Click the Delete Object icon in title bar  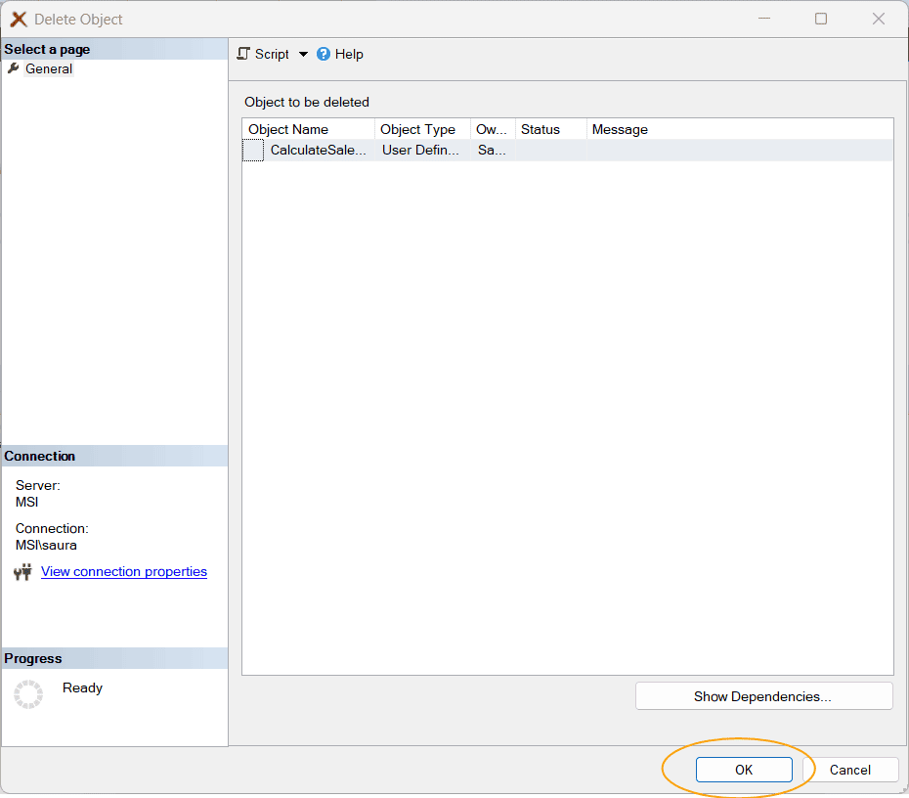(18, 19)
